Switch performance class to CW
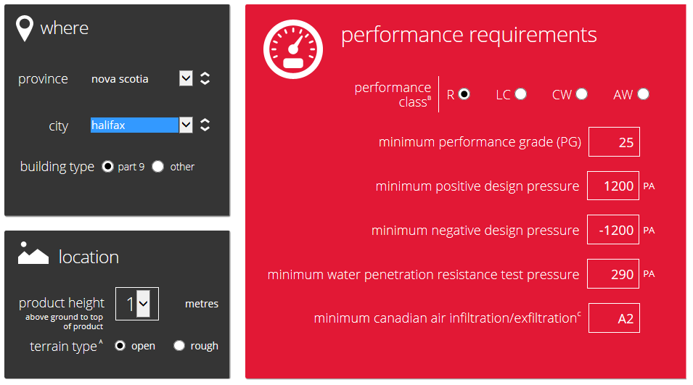The image size is (693, 385). 581,94
